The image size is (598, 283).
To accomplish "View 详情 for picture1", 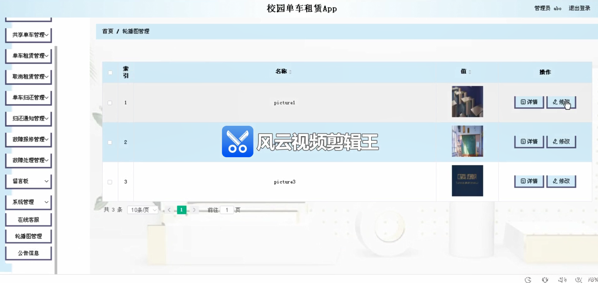I will pyautogui.click(x=529, y=102).
